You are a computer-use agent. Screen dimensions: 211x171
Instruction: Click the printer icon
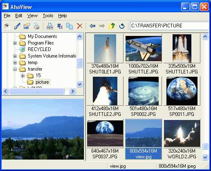pyautogui.click(x=36, y=26)
